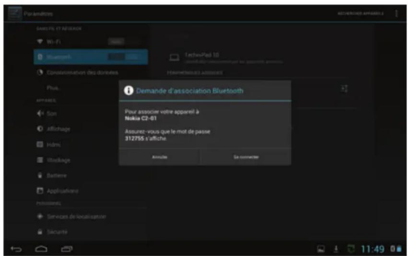Click the Affichage brightness icon
This screenshot has height=256, width=408.
[40, 129]
